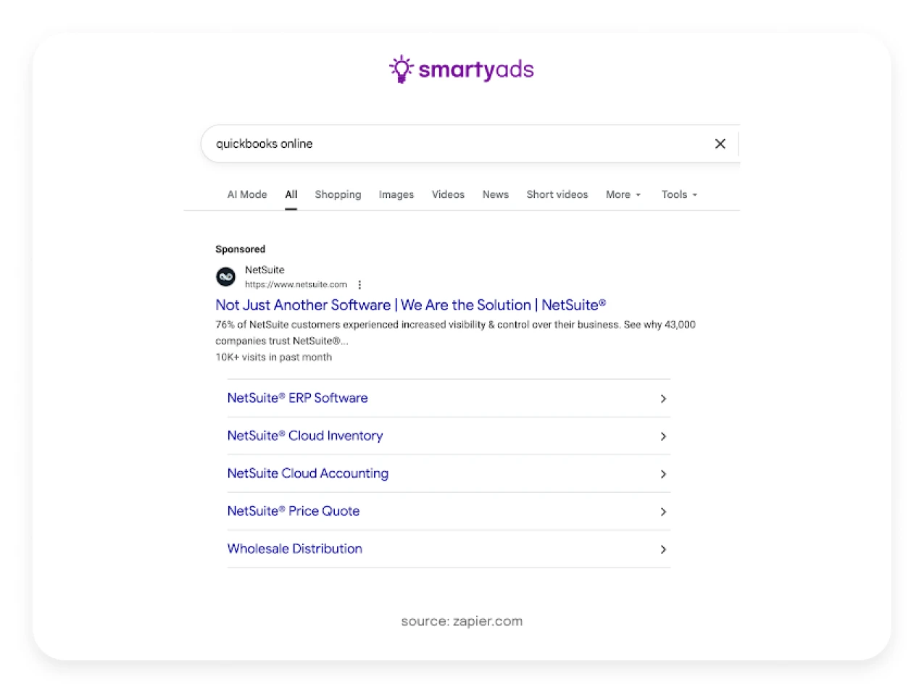
Task: Click the NetSuite favicon in the ad
Action: [x=226, y=277]
